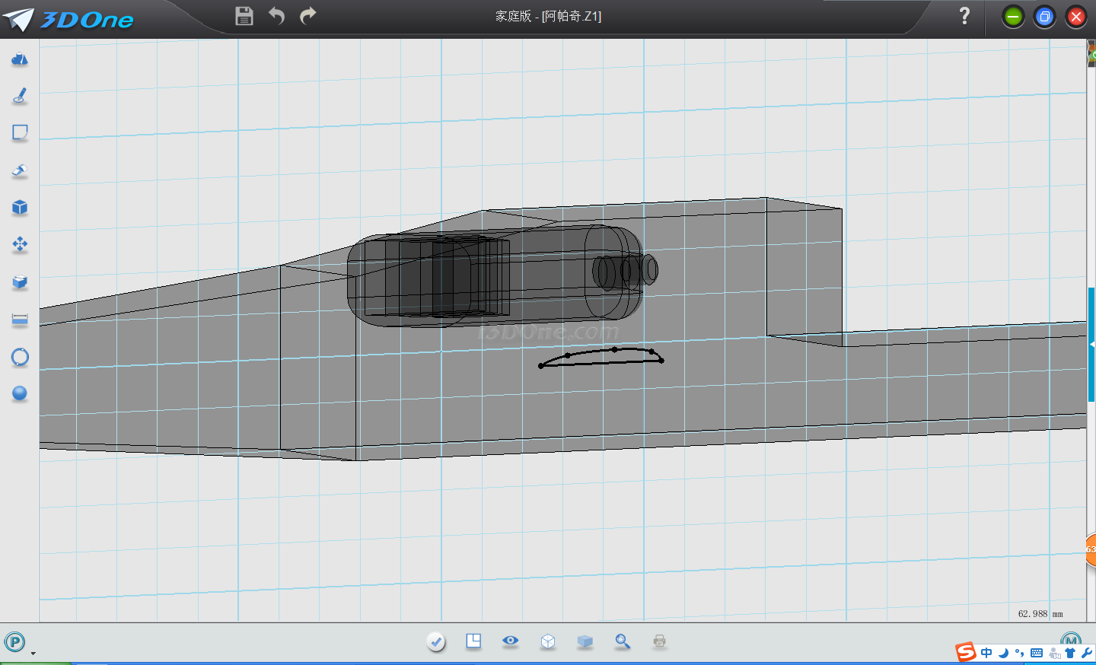Switch to shaded solid cube display mode

point(585,641)
